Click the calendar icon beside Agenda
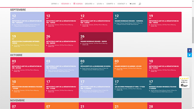Screen dimensions: 194x109 [x=74, y=4]
